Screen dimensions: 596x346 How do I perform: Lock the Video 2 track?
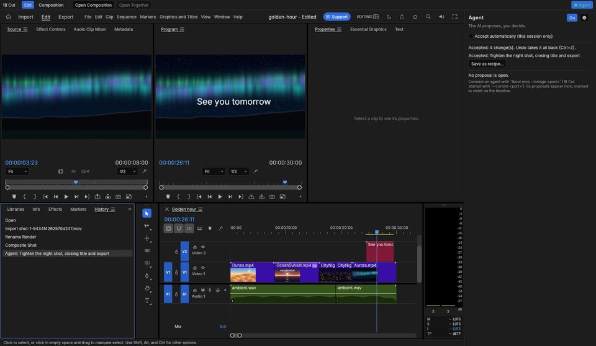[x=176, y=251]
